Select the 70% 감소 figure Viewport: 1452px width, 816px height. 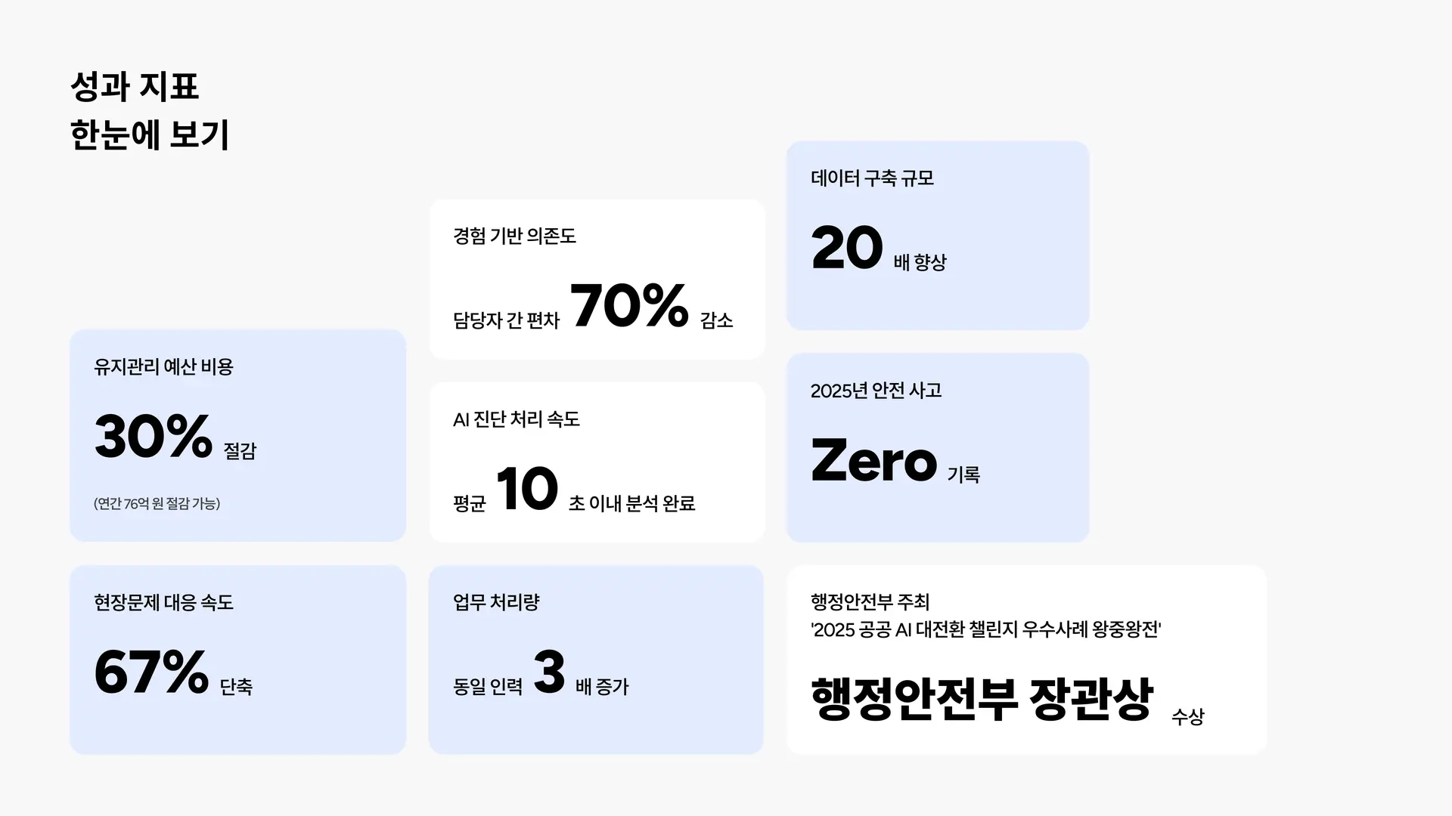pyautogui.click(x=629, y=306)
